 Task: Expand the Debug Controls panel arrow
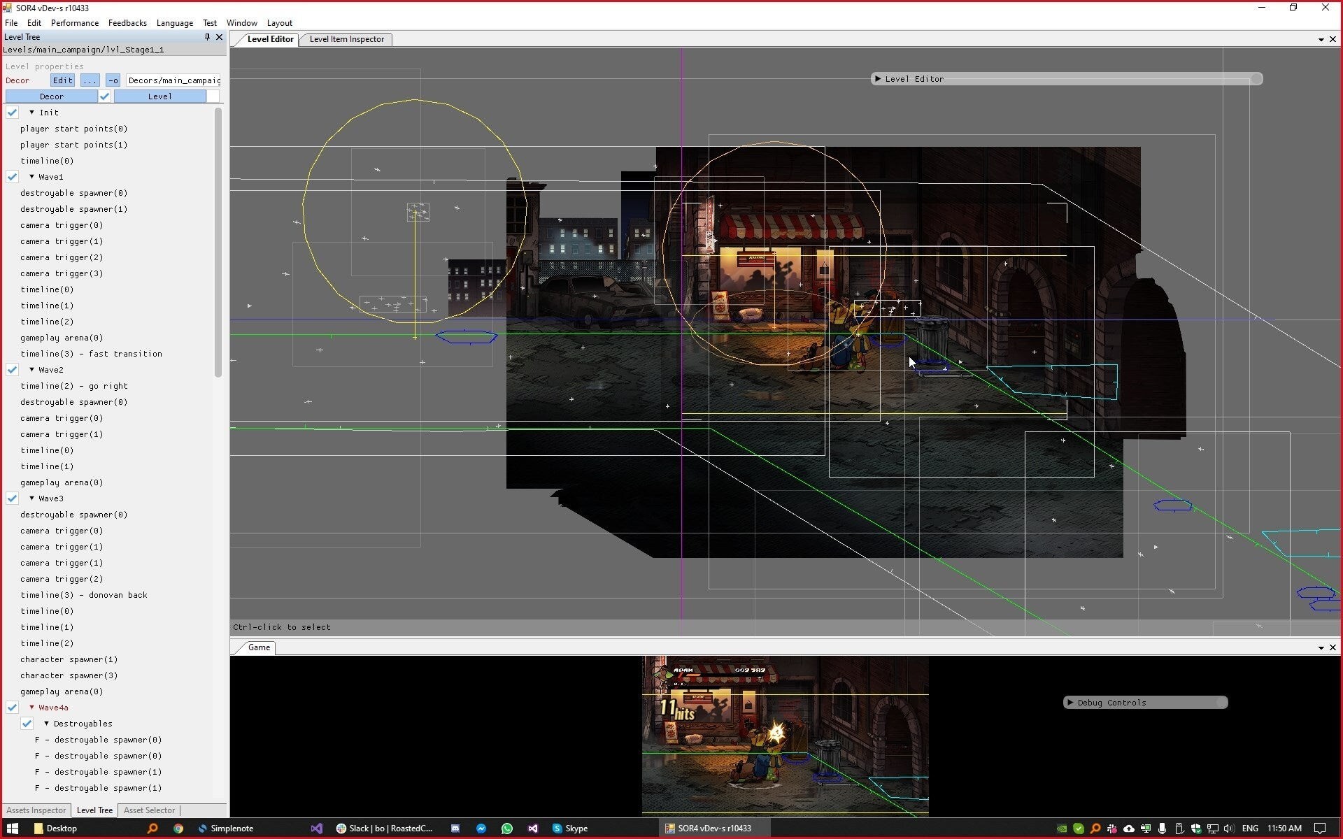coord(1070,703)
